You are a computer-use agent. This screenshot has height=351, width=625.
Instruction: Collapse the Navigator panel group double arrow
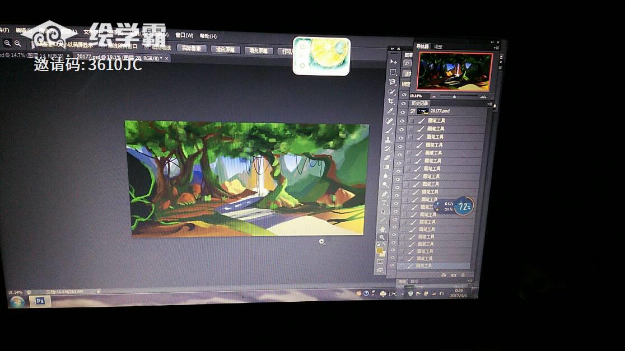click(492, 42)
